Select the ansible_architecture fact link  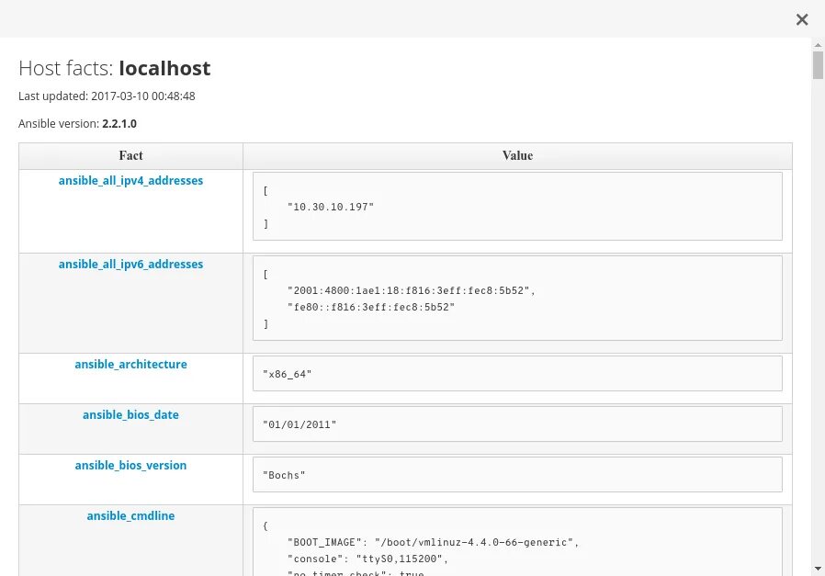[x=130, y=365]
